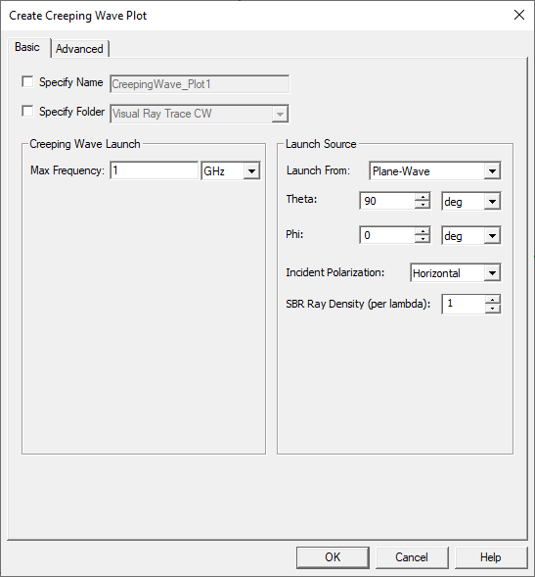Viewport: 535px width, 577px height.
Task: Increase Phi with the up spinner arrow
Action: pyautogui.click(x=423, y=231)
